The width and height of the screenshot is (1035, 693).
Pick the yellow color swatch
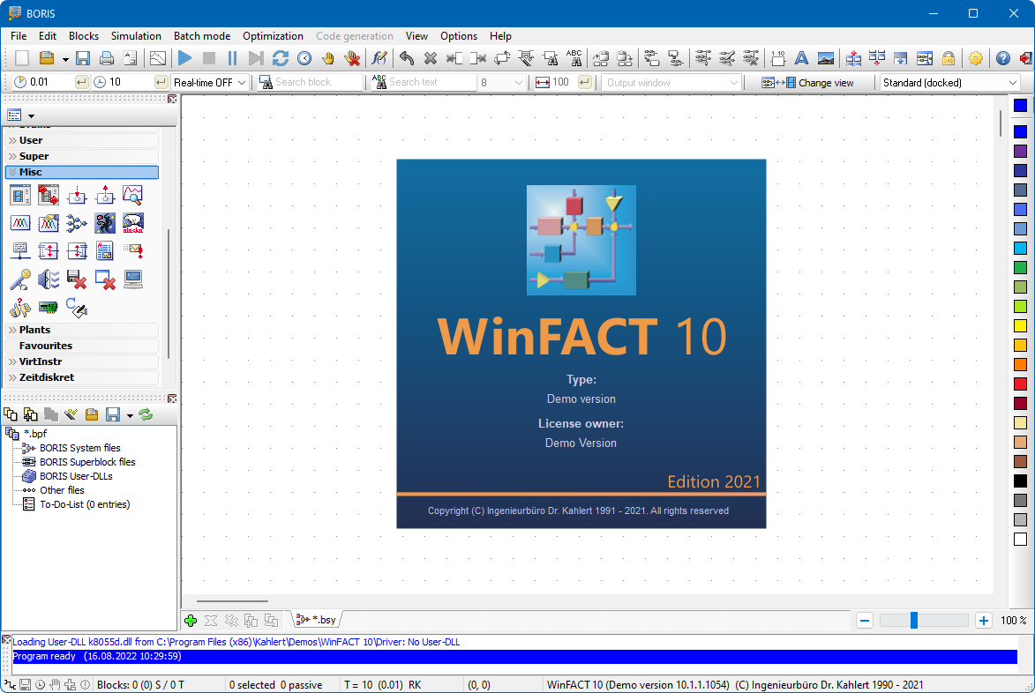tap(1021, 325)
